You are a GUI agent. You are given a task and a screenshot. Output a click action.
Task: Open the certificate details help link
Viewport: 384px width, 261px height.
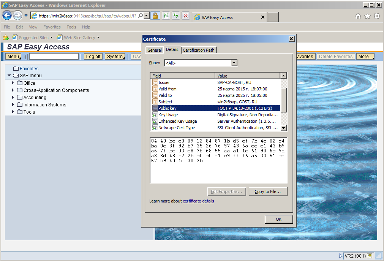click(198, 201)
